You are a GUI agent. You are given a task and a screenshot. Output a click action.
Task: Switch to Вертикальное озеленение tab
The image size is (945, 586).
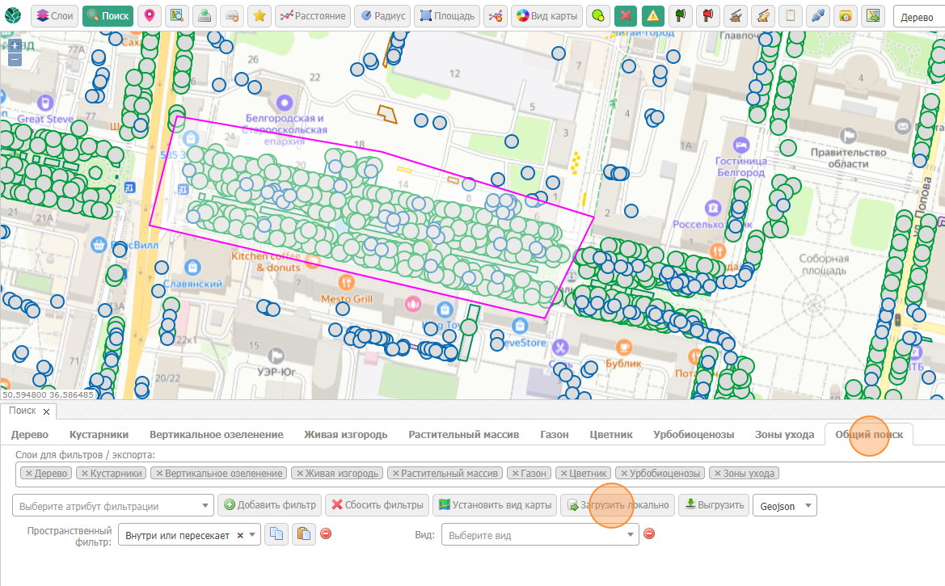217,435
